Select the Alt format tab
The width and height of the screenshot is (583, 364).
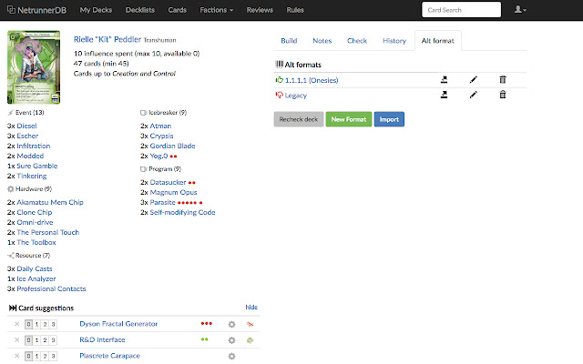pos(437,41)
